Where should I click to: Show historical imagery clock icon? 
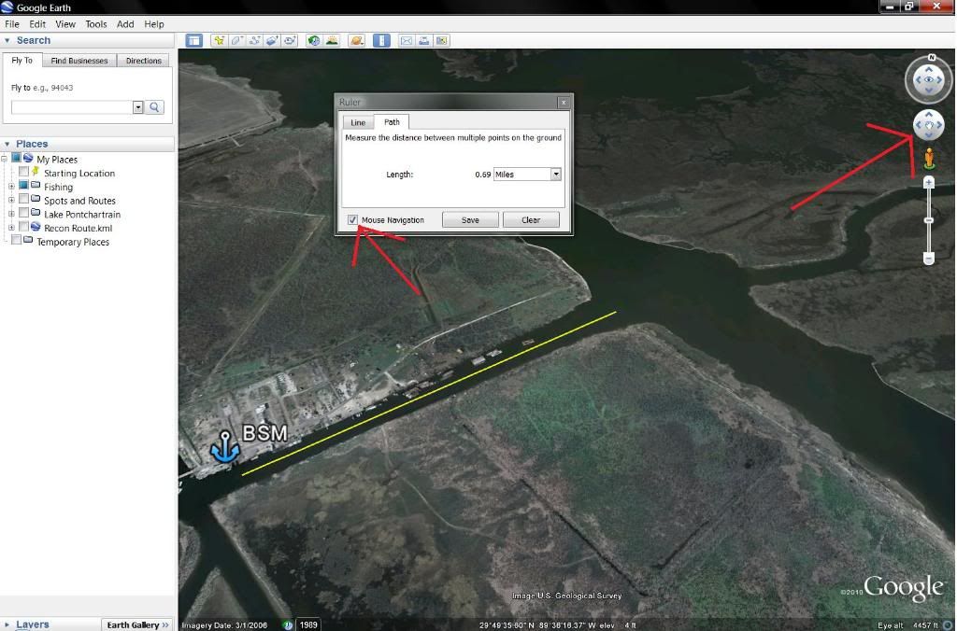tap(314, 41)
